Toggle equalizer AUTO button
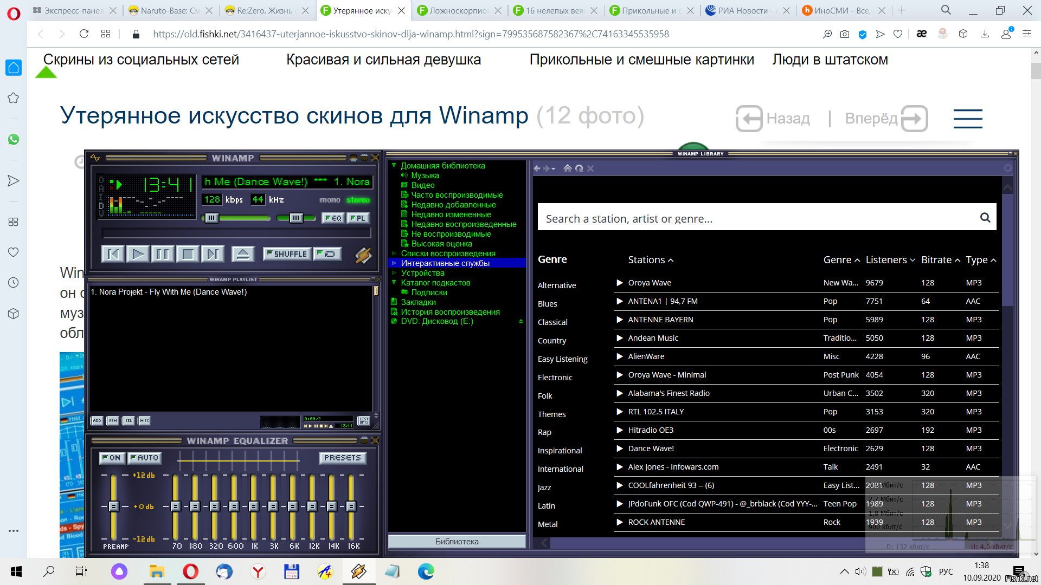The width and height of the screenshot is (1041, 585). 145,458
